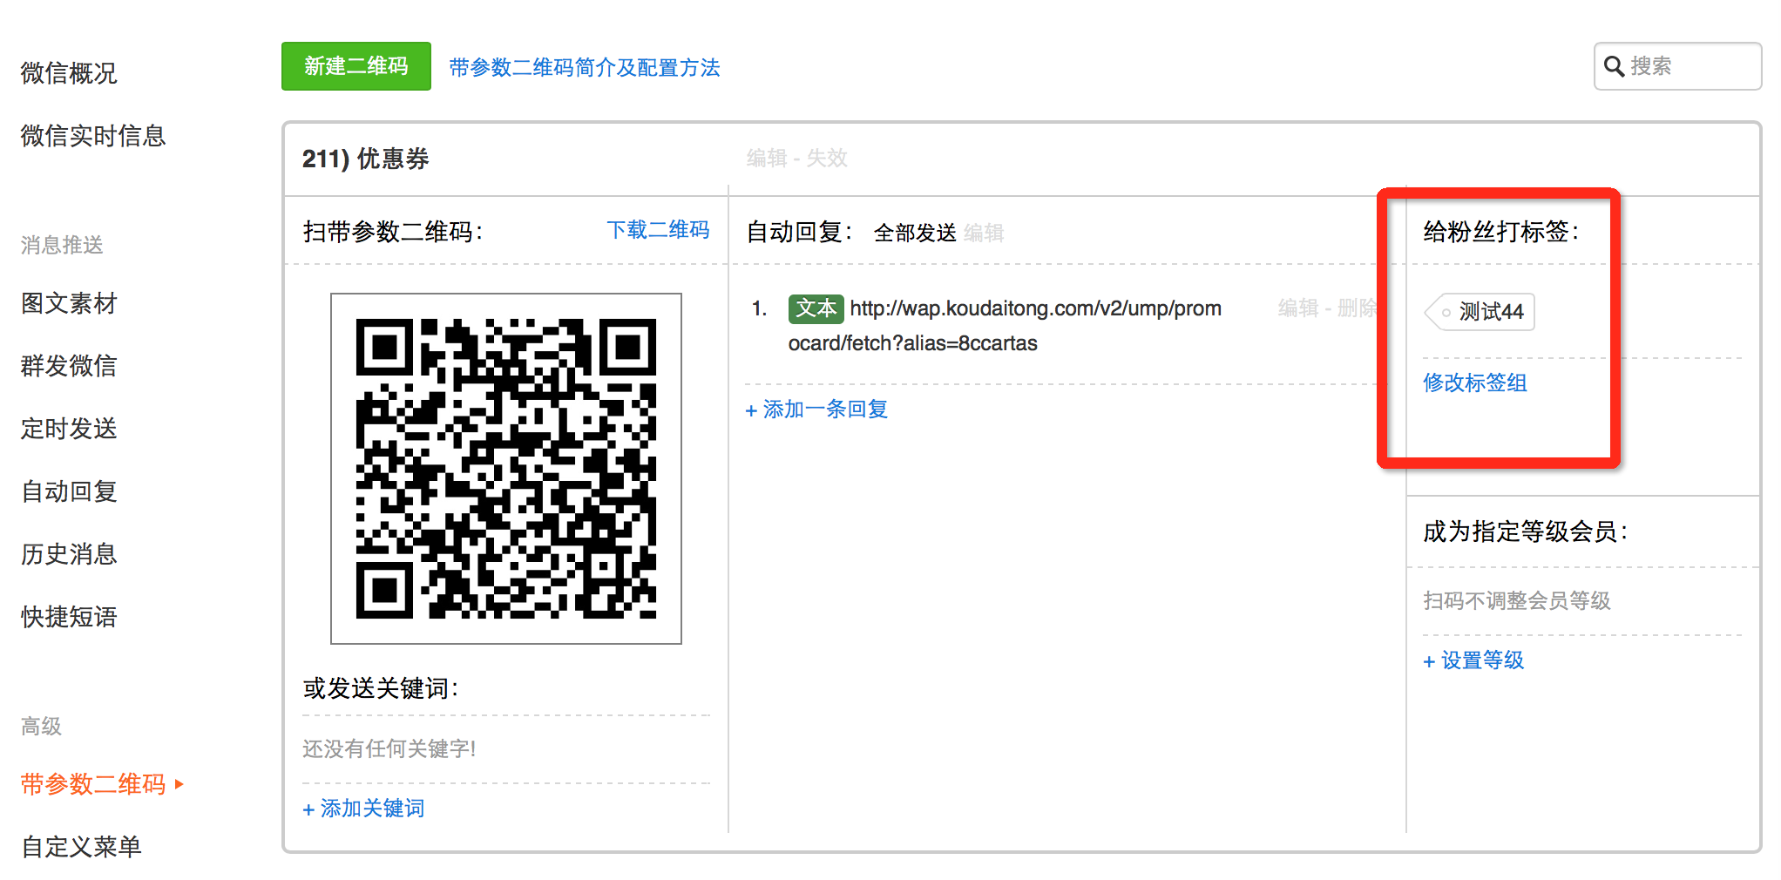Click the koudaitong promocard URL text

[1005, 326]
